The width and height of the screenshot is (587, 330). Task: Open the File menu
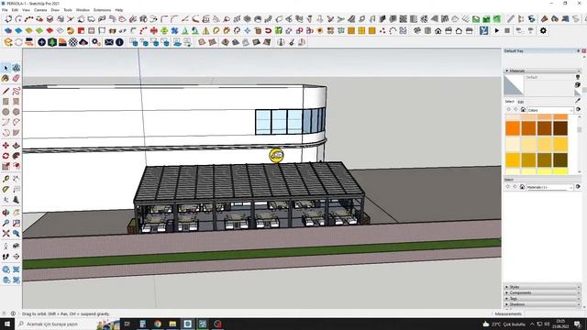(5, 10)
